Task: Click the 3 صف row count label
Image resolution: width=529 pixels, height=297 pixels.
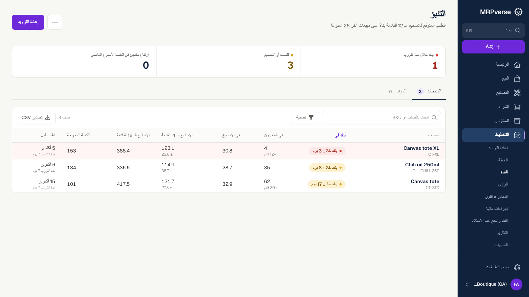Action: tap(64, 117)
